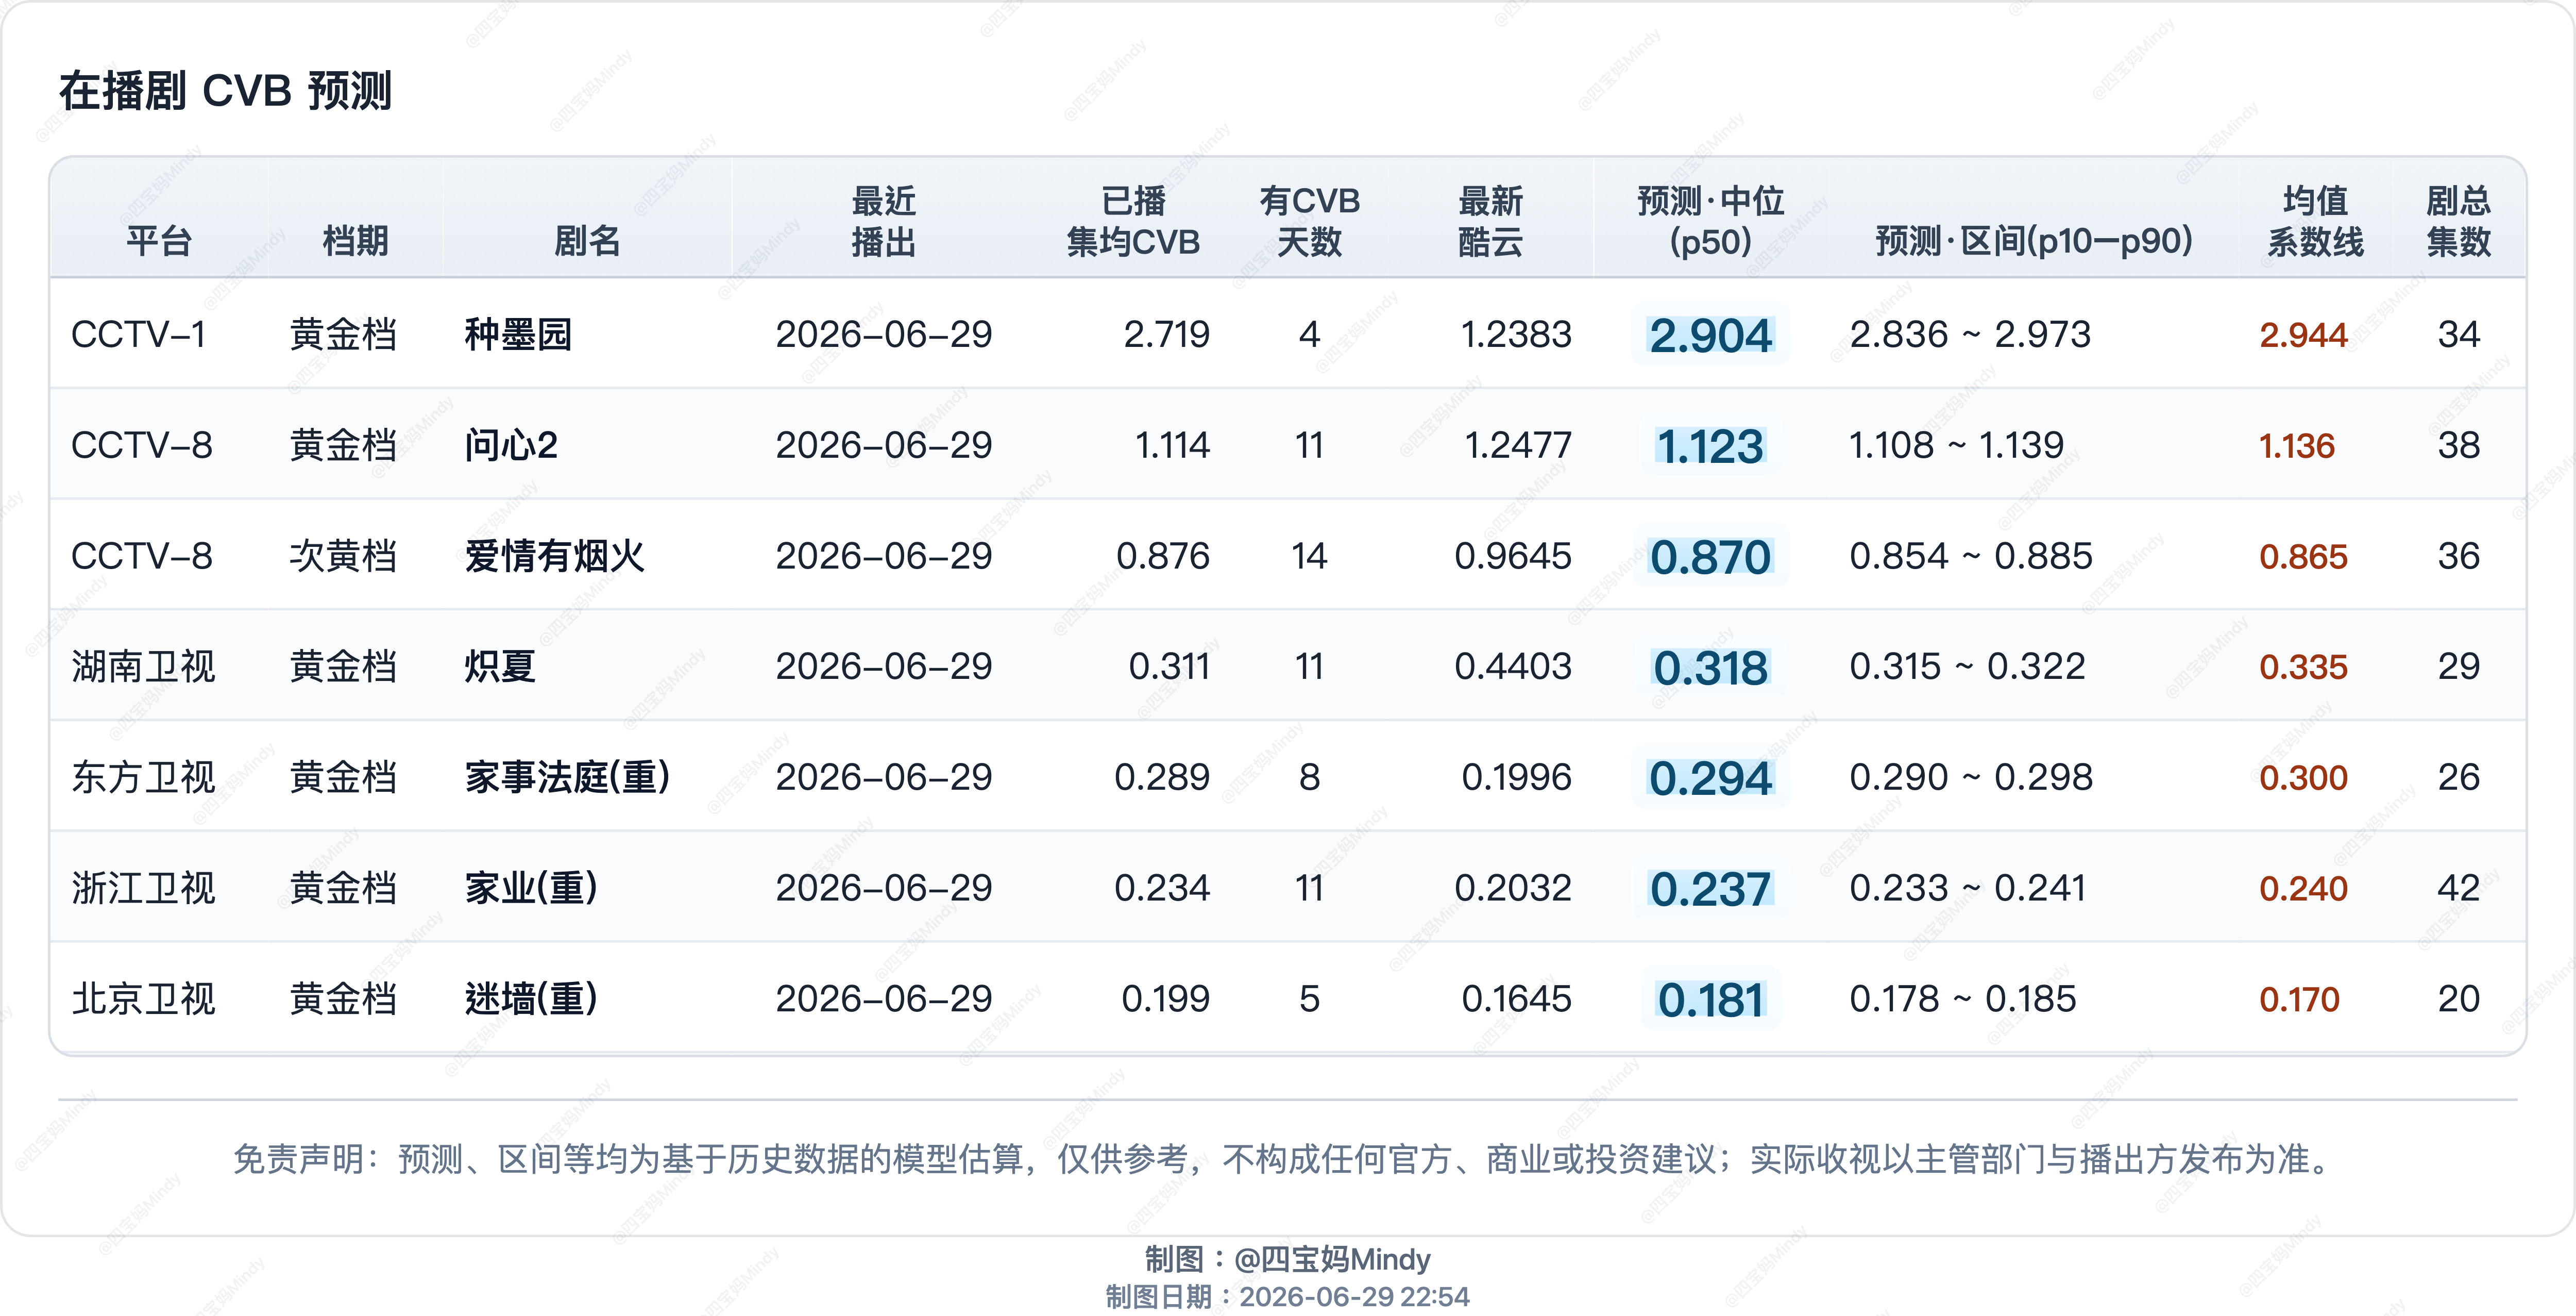
Task: Click the red mean value 0.170
Action: (2299, 1000)
